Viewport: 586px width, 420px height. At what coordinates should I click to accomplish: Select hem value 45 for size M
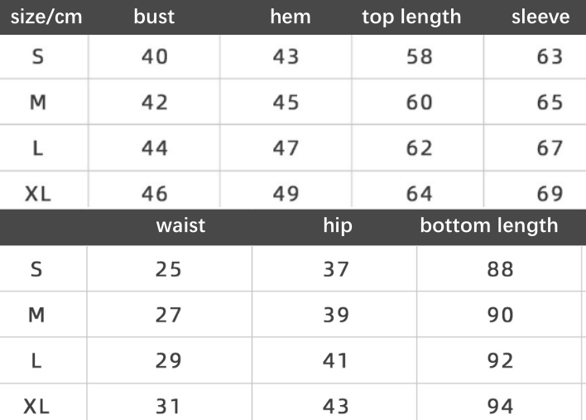click(286, 103)
